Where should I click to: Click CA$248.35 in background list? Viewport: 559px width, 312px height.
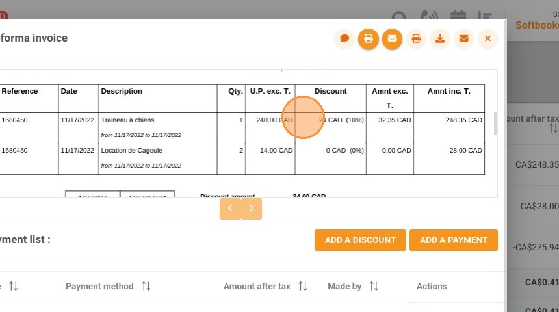coord(537,164)
